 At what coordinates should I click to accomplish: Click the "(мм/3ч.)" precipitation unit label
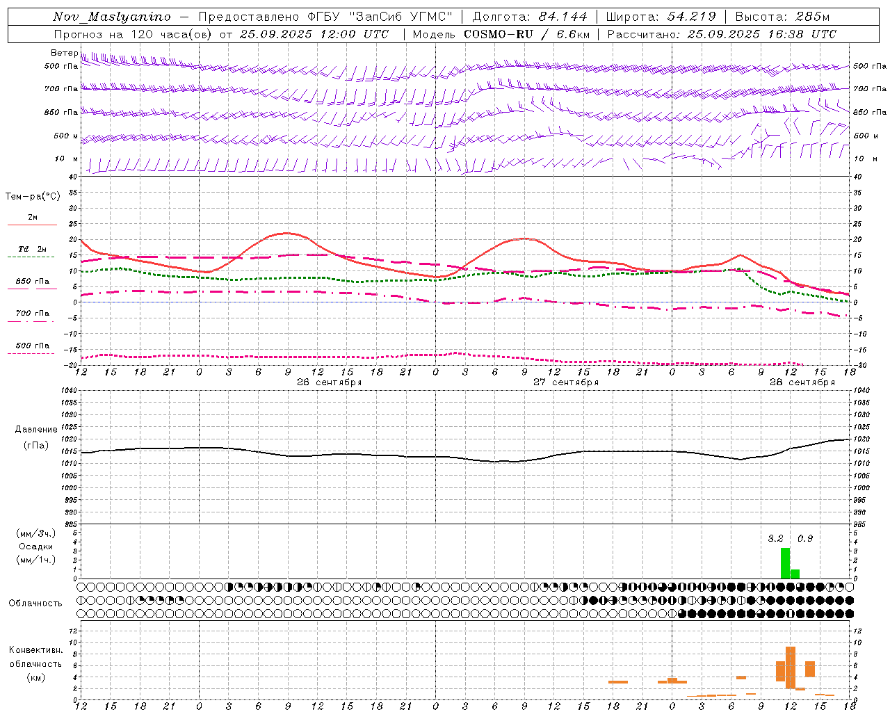pyautogui.click(x=35, y=533)
